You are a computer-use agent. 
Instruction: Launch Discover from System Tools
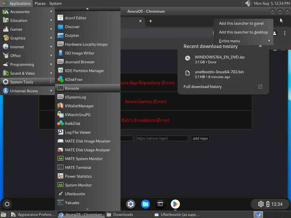pyautogui.click(x=88, y=27)
